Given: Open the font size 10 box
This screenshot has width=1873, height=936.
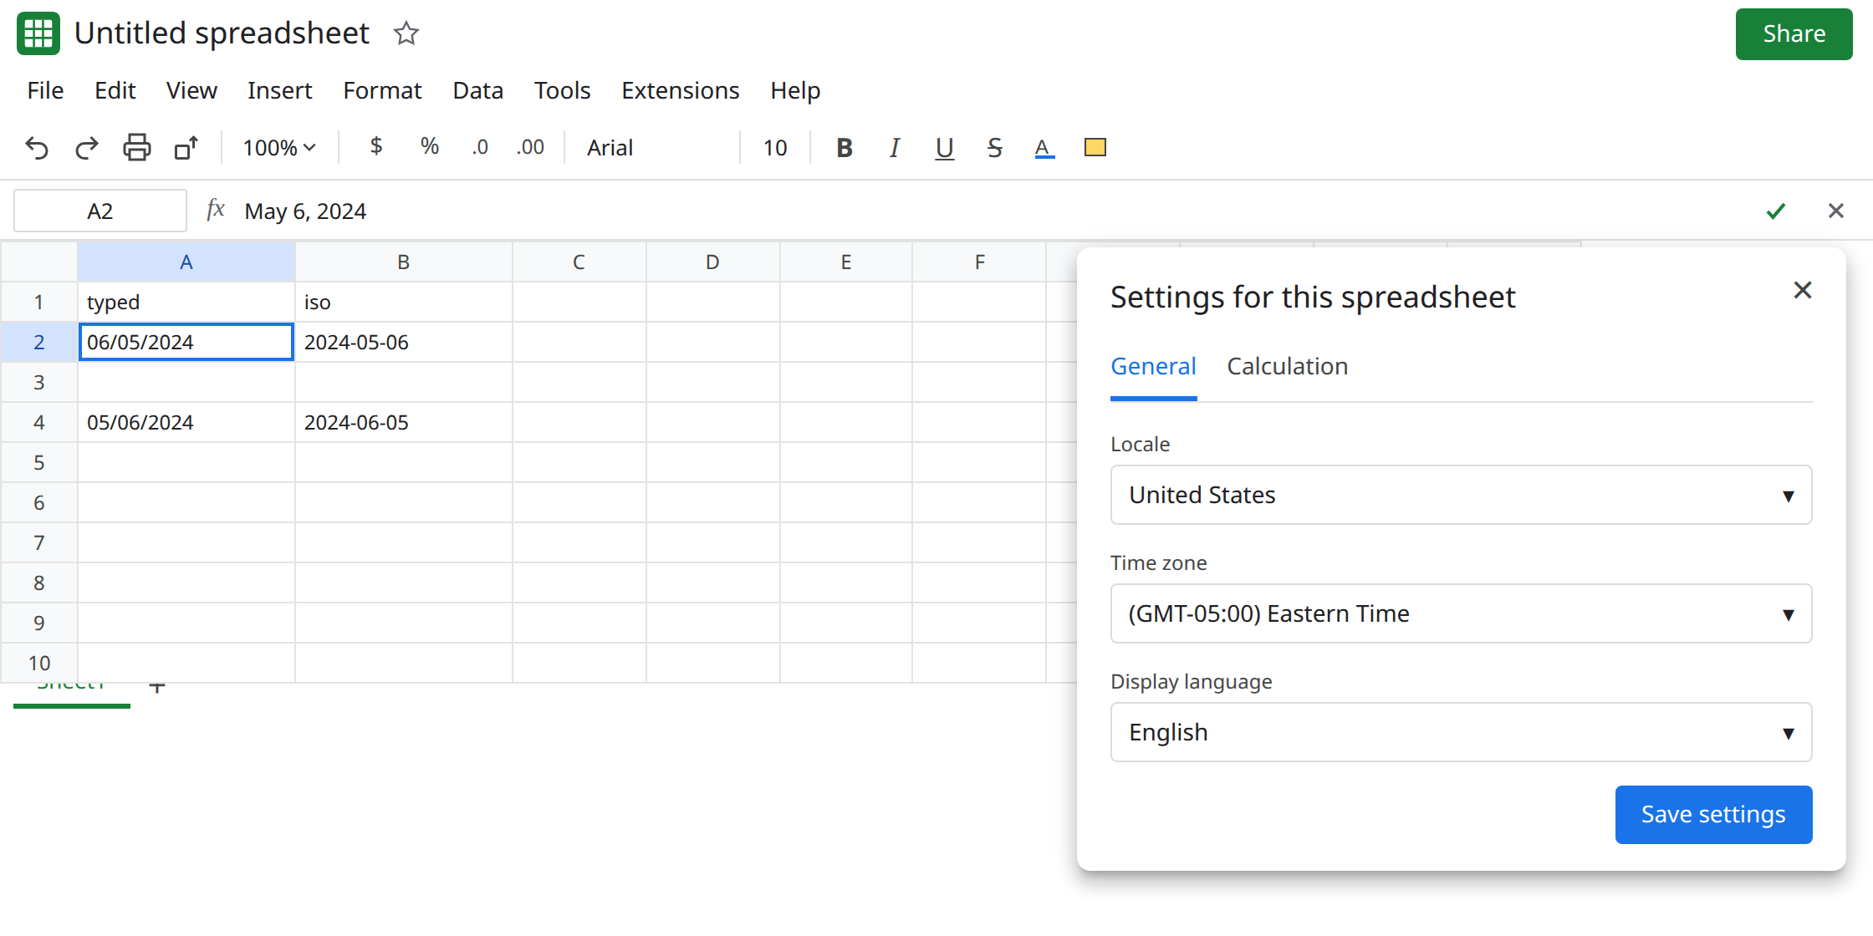Looking at the screenshot, I should tap(775, 148).
